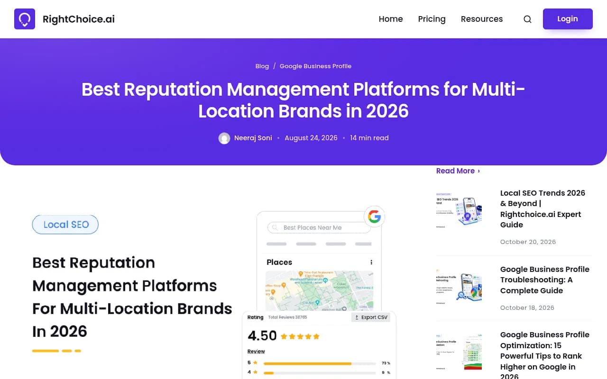Click the Local SEO Trends 2026 thumbnail
The height and width of the screenshot is (379, 607).
pos(460,211)
